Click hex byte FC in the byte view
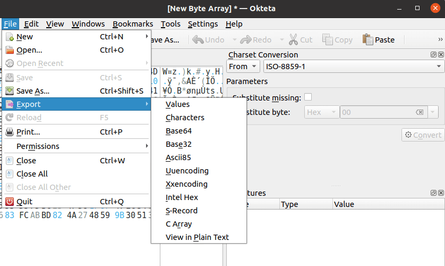The image size is (445, 266). click(24, 215)
